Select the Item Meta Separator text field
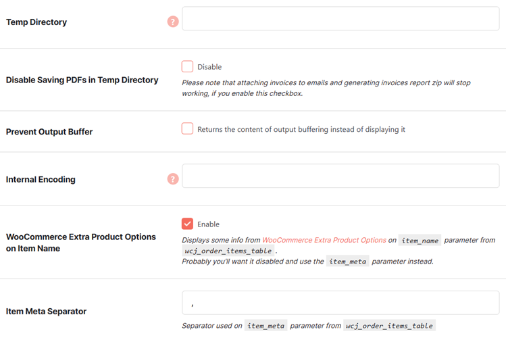Image resolution: width=506 pixels, height=342 pixels. click(340, 303)
